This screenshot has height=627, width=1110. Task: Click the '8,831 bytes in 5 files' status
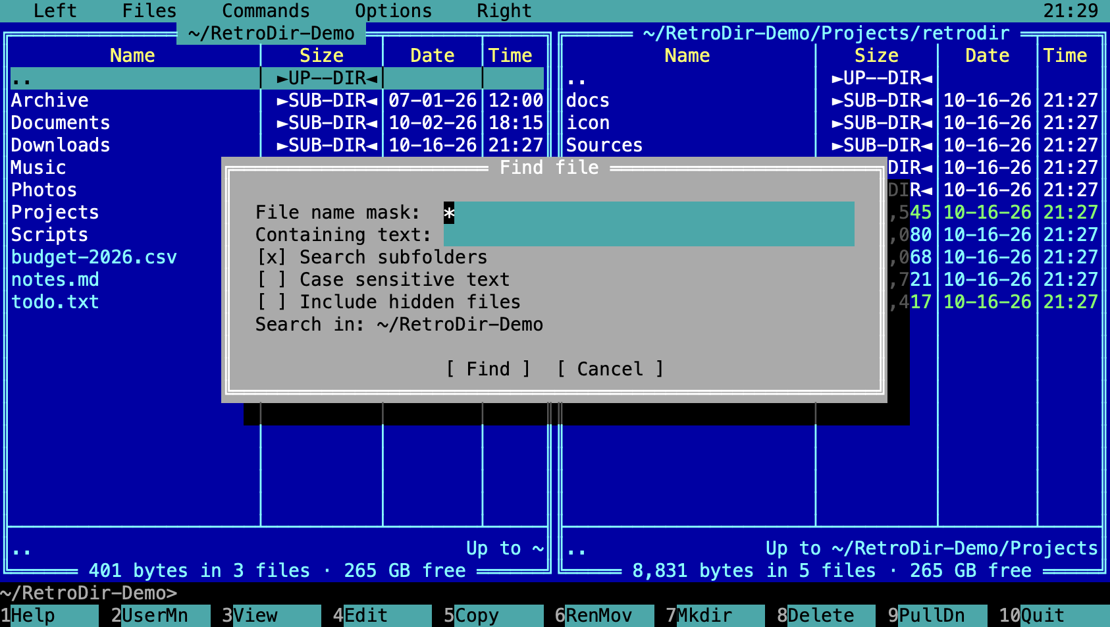(x=754, y=570)
